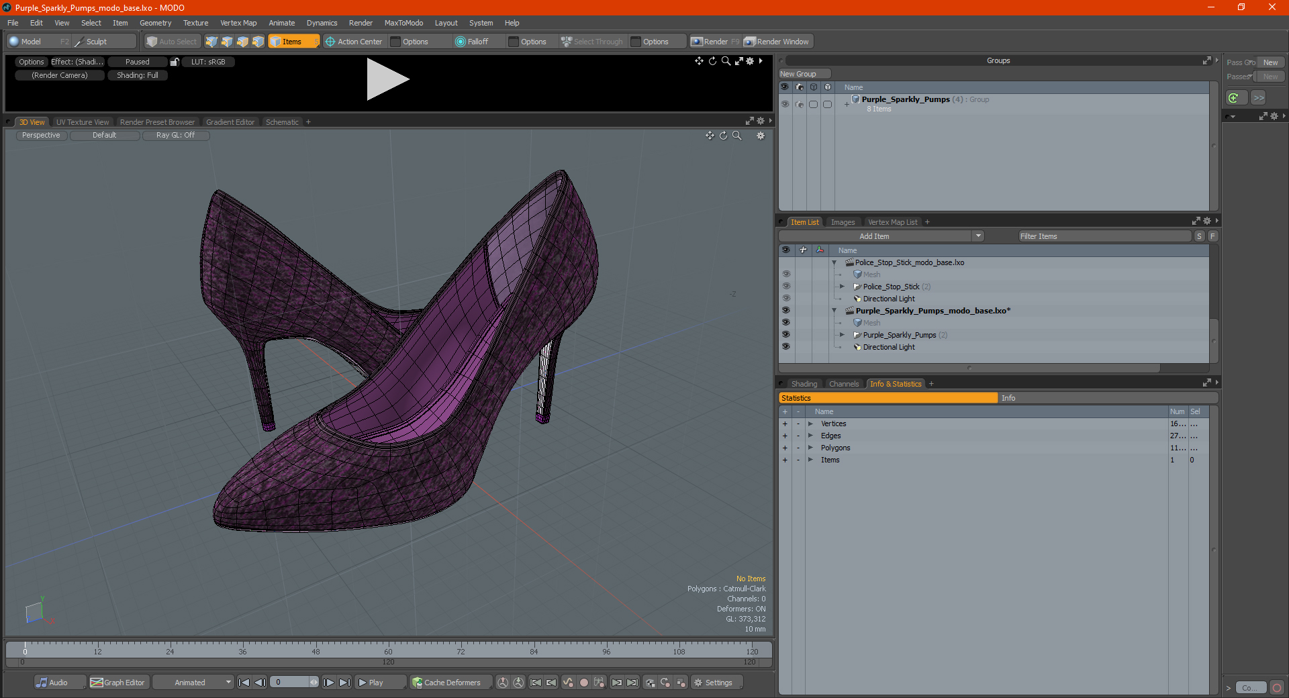1289x698 pixels.
Task: Click zoom magnifier in render preview
Action: coord(726,61)
